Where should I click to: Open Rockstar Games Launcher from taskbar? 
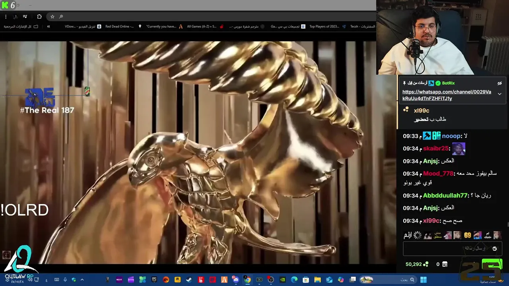pos(177,280)
